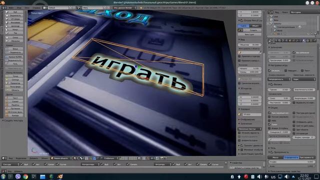This screenshot has height=180, width=320.
Task: Click the Альфа transparency slider
Action: (291, 162)
